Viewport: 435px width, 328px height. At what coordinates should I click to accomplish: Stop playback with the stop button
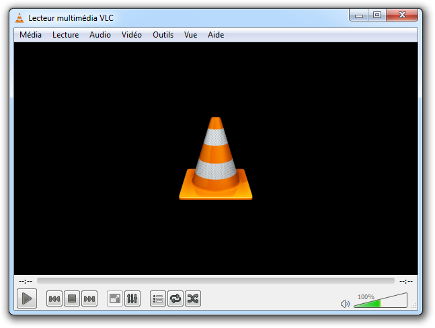tap(72, 298)
